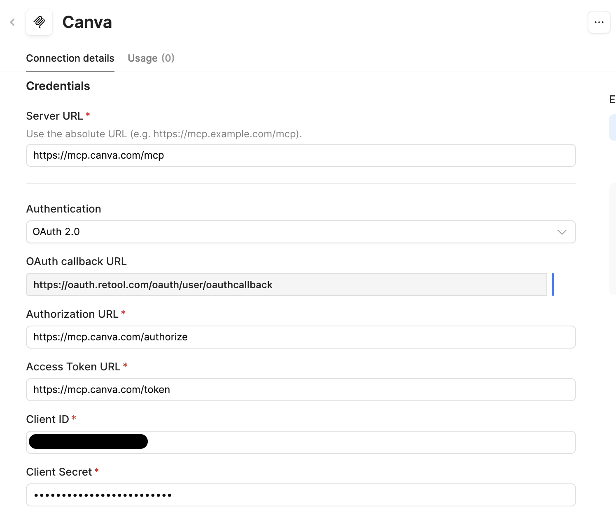This screenshot has width=616, height=513.
Task: Click the Access Token URL input
Action: pos(301,390)
